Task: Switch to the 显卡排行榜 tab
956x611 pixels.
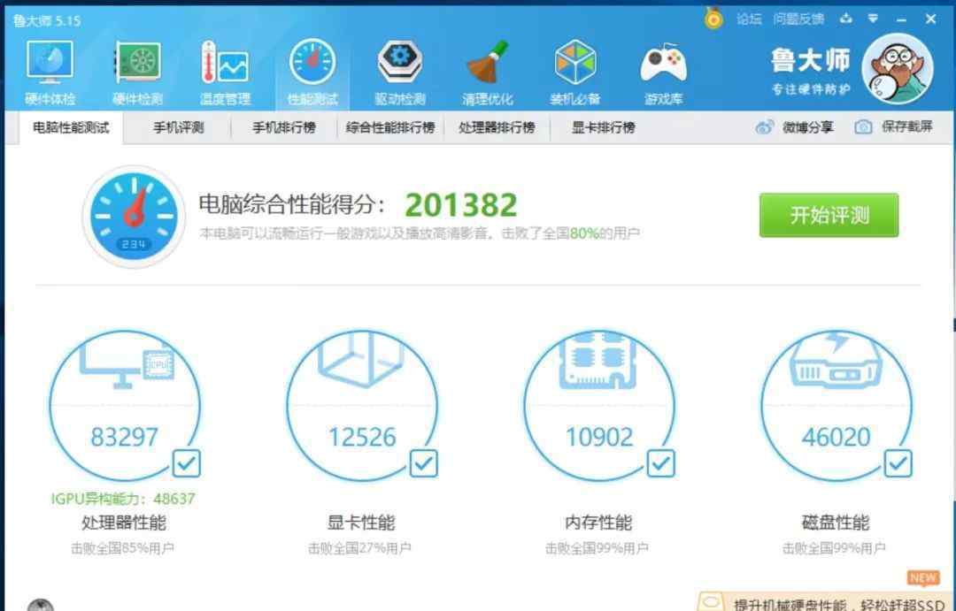Action: click(604, 128)
